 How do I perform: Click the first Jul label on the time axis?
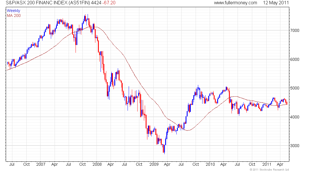(12, 164)
